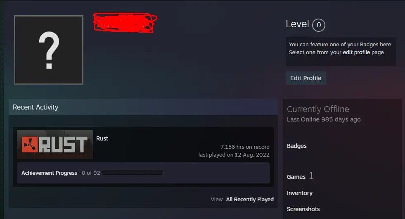This screenshot has height=219, width=405.
Task: Click the Edit Profile button
Action: coord(306,78)
